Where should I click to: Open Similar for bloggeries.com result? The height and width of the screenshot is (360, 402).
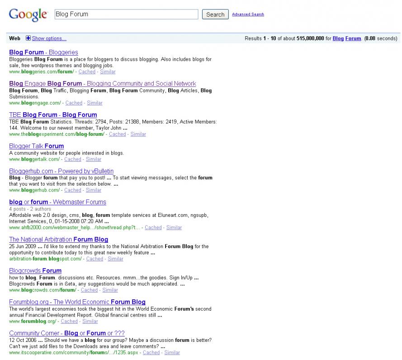[108, 72]
